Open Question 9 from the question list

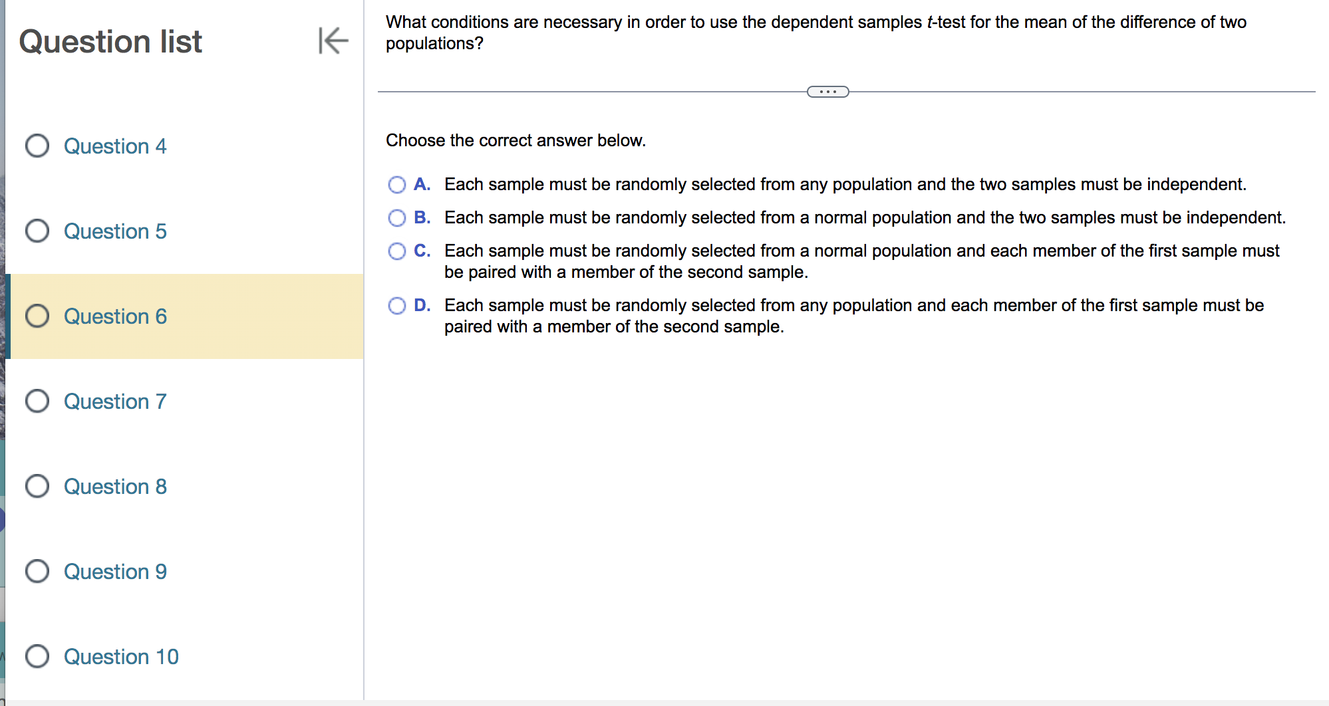[115, 572]
